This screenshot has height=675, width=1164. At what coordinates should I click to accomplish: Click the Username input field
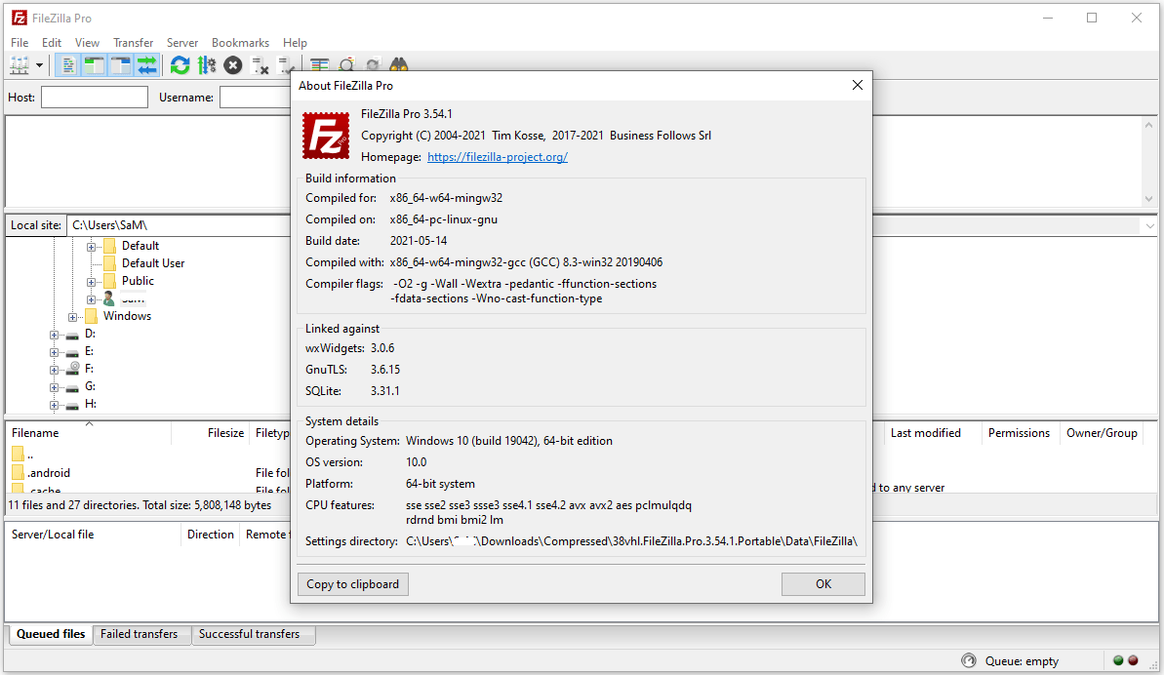[256, 98]
